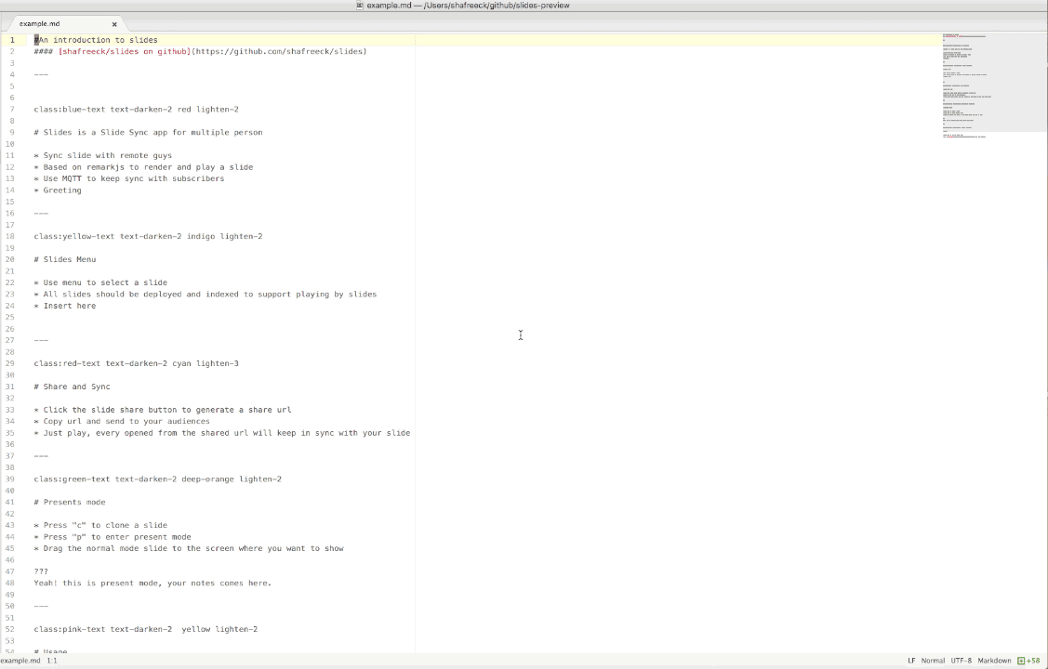Open the github.com/shafreeck/slides URL on line 2
Viewport: 1048px width, 669px height.
(x=279, y=51)
